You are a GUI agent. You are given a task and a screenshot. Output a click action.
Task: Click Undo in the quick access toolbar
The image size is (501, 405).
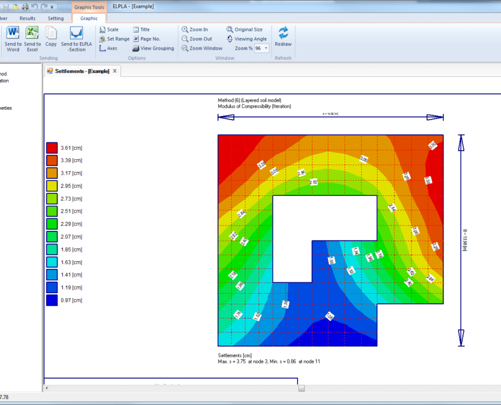tap(34, 6)
